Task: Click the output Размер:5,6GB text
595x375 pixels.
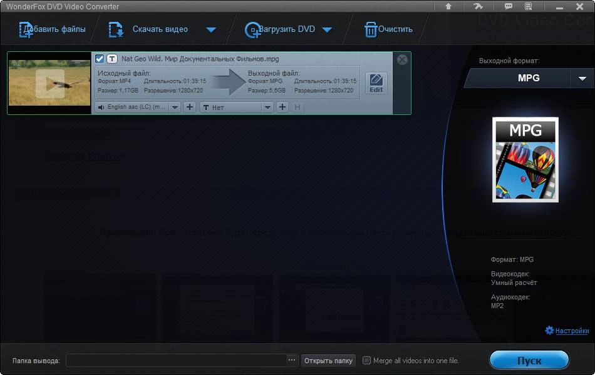Action: coord(266,91)
